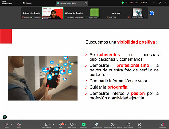
Task: Expand the chat options arrow
Action: click(65, 125)
